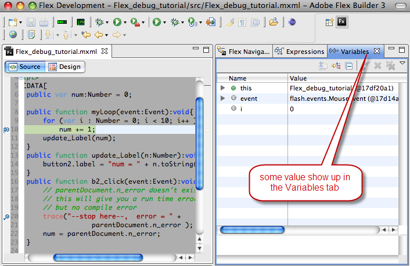Image resolution: width=410 pixels, height=266 pixels.
Task: Click the Collapse All icon in Variables panel
Action: point(349,65)
